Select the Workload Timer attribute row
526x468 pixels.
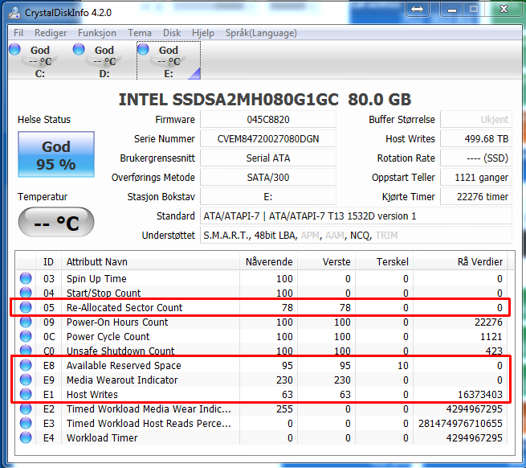pyautogui.click(x=262, y=437)
